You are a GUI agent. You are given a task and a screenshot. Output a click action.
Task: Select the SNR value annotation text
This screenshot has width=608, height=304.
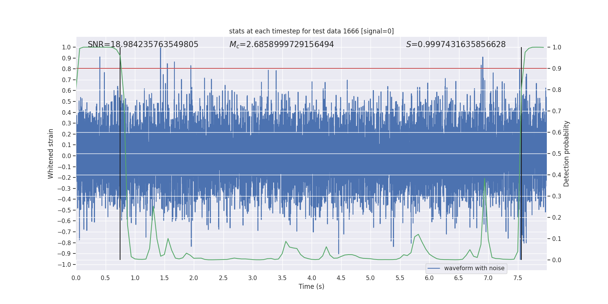click(143, 44)
